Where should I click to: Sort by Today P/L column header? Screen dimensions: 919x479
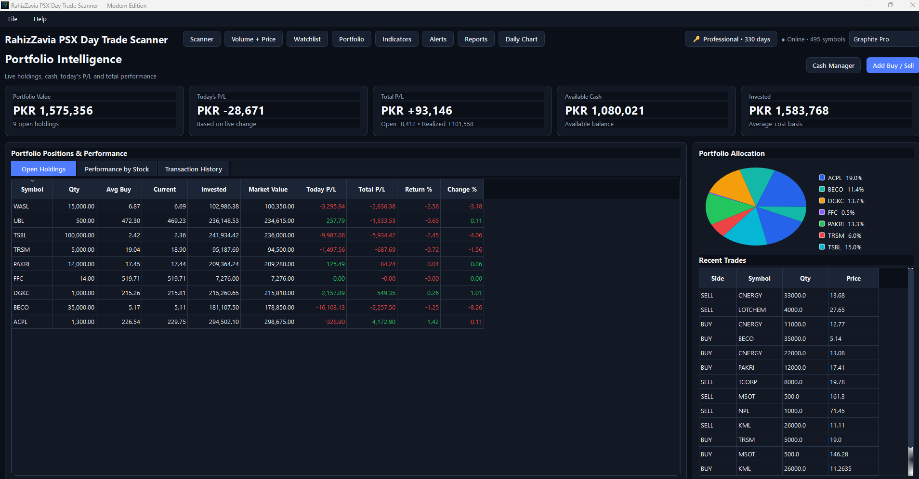(x=321, y=189)
